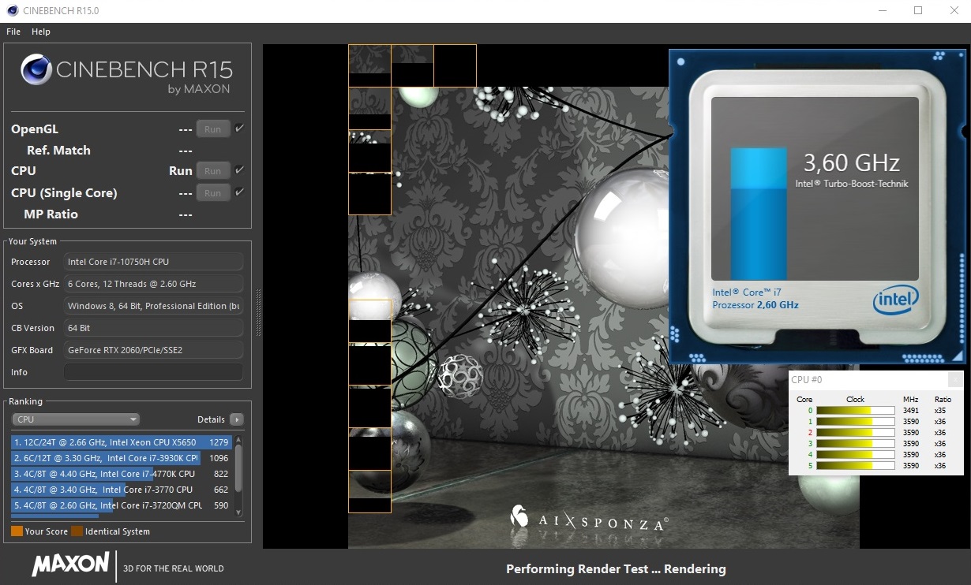The image size is (971, 585).
Task: Toggle the CPU test checkbox
Action: (239, 170)
